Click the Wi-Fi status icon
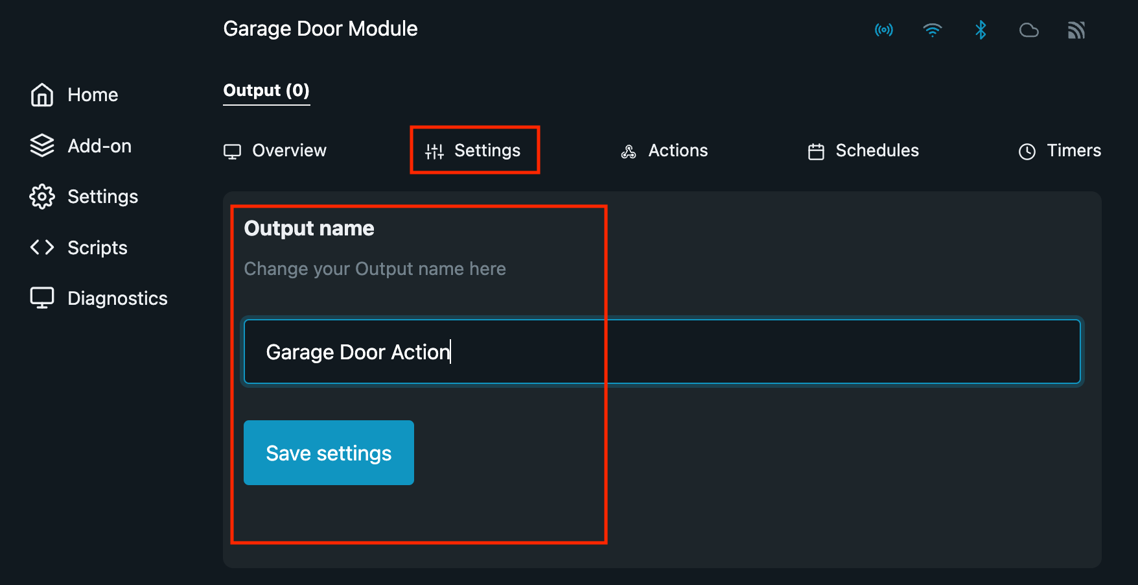Viewport: 1138px width, 585px height. (933, 30)
